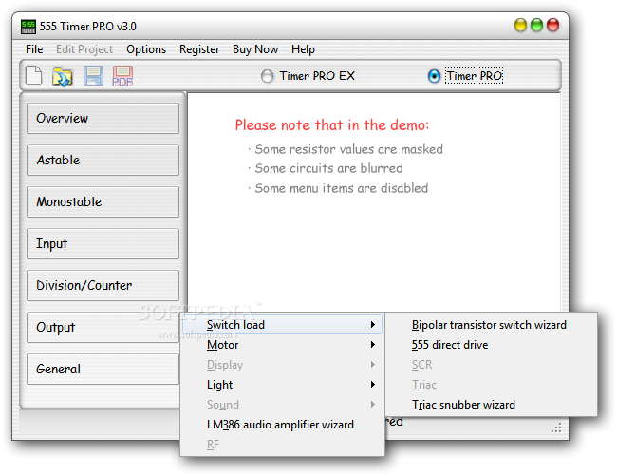This screenshot has height=476, width=617.
Task: Expand the Sound submenu arrow
Action: (x=372, y=405)
